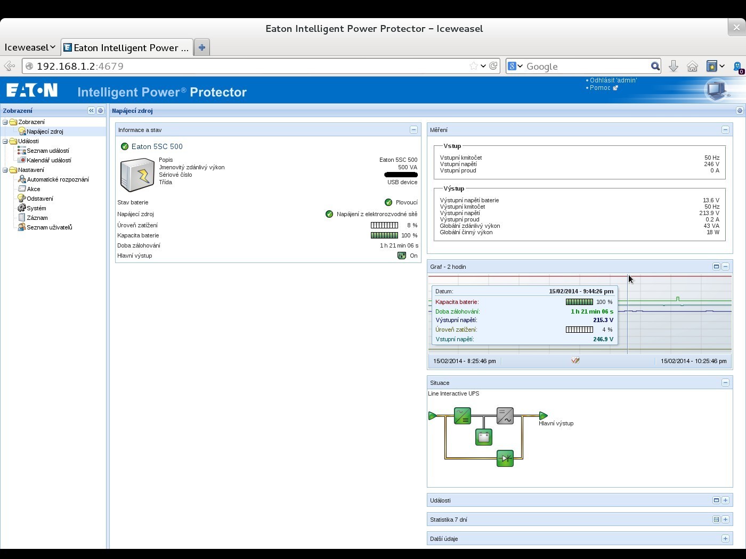This screenshot has width=746, height=559.
Task: Collapse the Události tree folder
Action: tap(5, 141)
